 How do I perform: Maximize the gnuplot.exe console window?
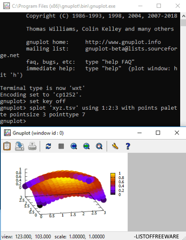tap(159, 6)
